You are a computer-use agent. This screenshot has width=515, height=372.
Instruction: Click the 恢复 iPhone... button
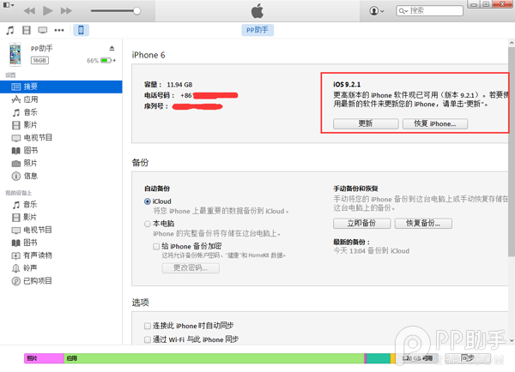435,123
